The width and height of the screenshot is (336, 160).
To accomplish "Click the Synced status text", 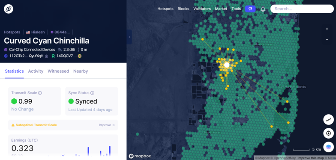I will point(86,101).
